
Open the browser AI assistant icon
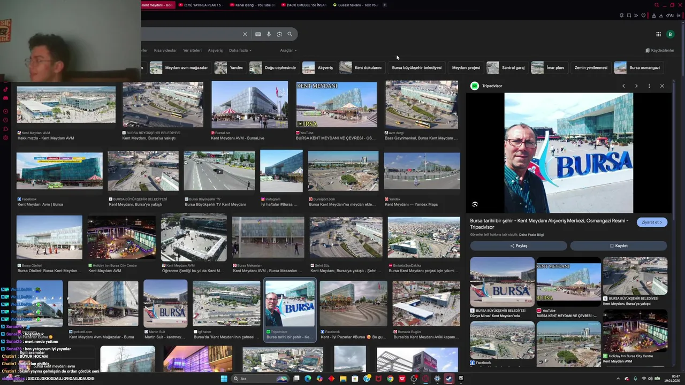point(669,16)
